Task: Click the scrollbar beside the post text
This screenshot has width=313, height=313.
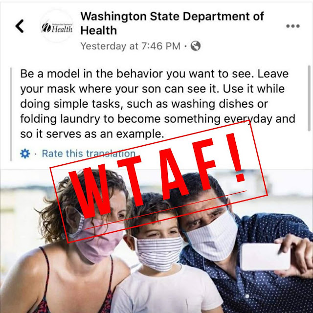Action: tap(310, 98)
